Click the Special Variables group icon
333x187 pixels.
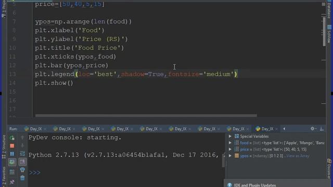[x=237, y=136]
